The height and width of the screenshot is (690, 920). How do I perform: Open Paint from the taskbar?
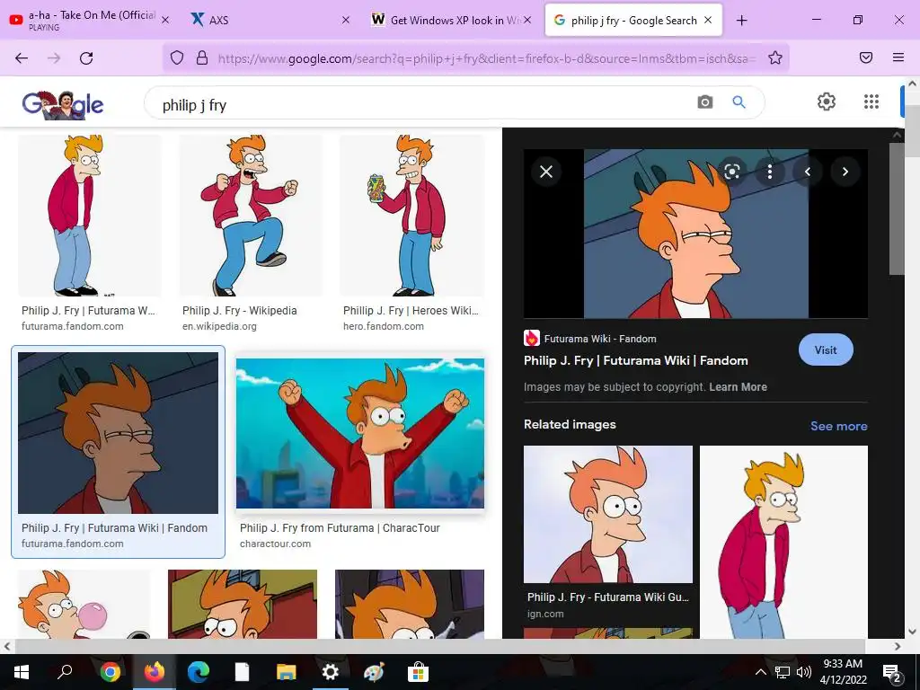click(x=374, y=672)
